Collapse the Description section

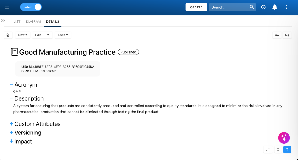pos(12,98)
